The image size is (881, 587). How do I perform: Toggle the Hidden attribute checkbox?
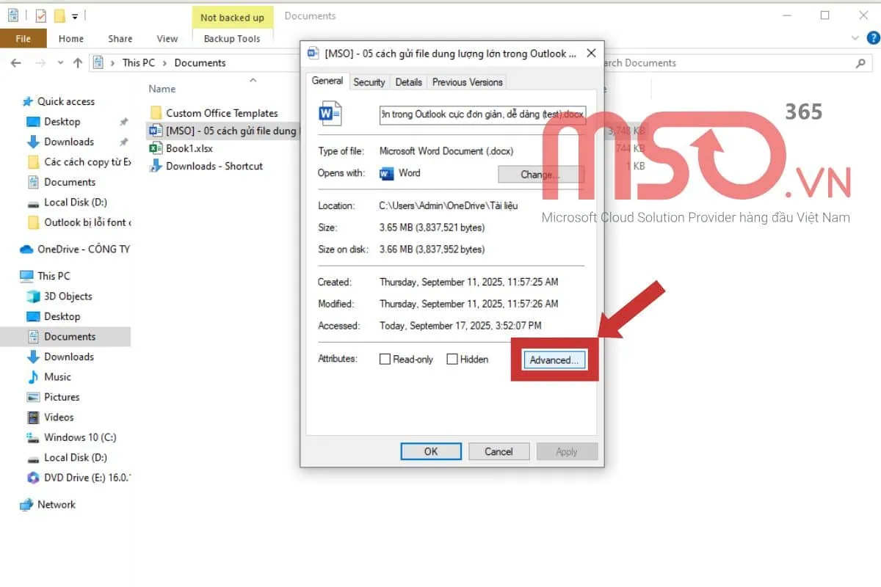coord(452,360)
